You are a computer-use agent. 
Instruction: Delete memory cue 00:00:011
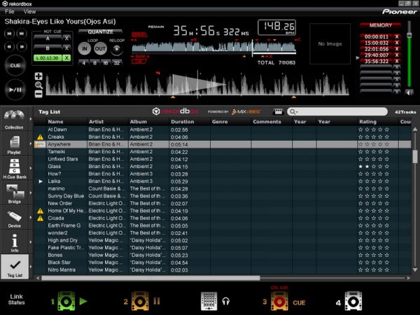coord(397,36)
